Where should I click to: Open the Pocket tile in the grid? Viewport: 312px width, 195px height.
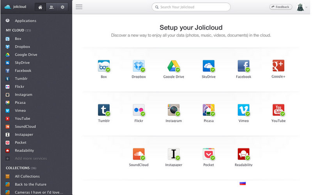tap(209, 157)
